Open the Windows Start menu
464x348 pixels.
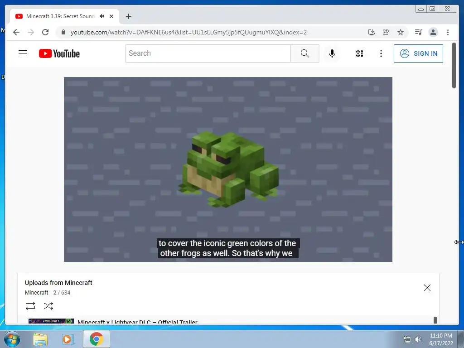[x=12, y=339]
